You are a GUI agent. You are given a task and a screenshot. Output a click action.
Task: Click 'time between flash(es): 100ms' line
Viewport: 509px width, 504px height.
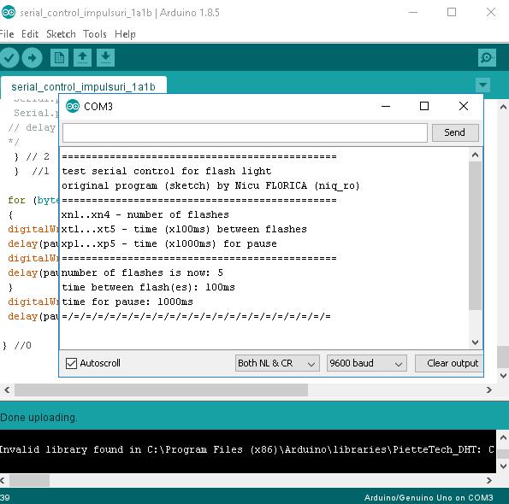[148, 288]
